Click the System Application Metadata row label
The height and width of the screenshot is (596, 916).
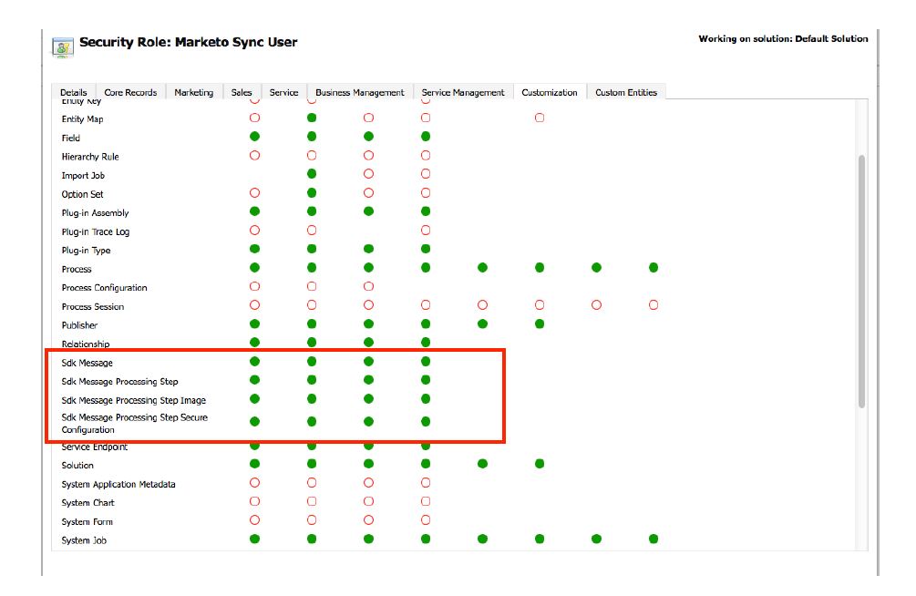[118, 484]
